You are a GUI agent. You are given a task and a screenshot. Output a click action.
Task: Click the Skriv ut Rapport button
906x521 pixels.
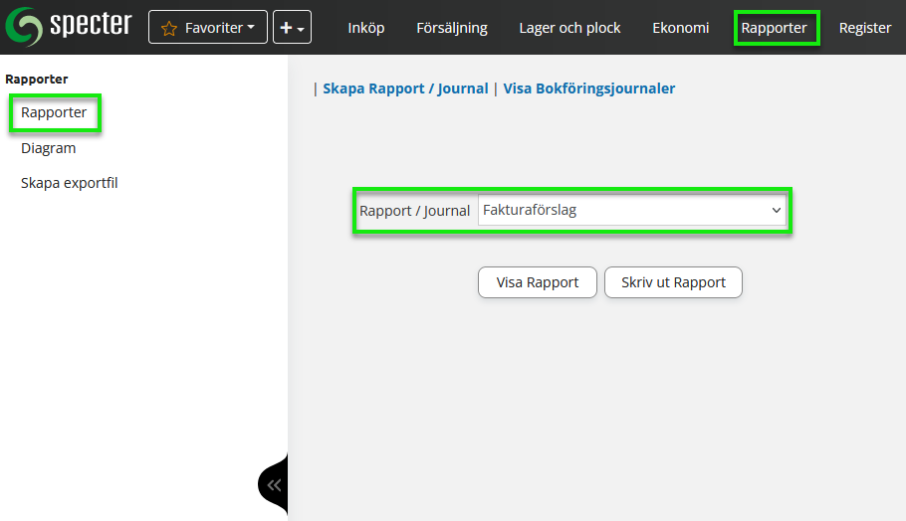(x=673, y=282)
